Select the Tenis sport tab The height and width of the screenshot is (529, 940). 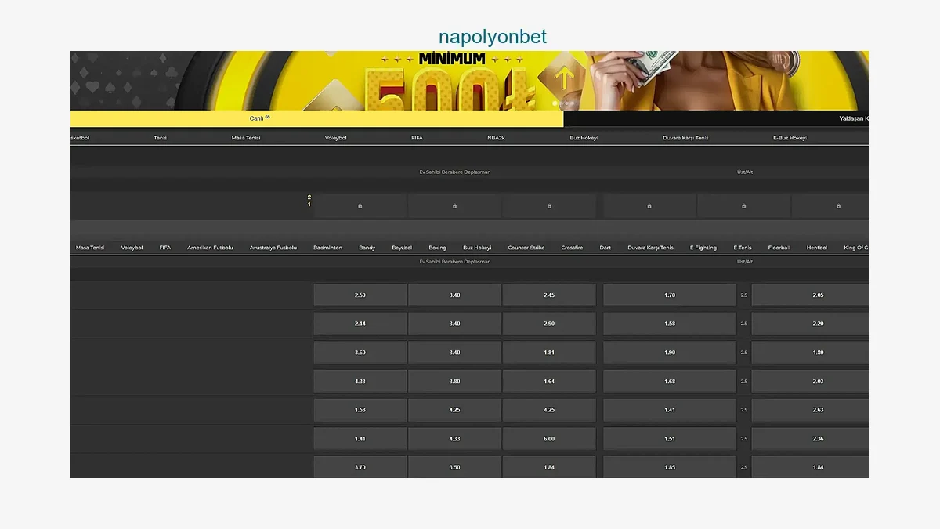[x=161, y=137]
